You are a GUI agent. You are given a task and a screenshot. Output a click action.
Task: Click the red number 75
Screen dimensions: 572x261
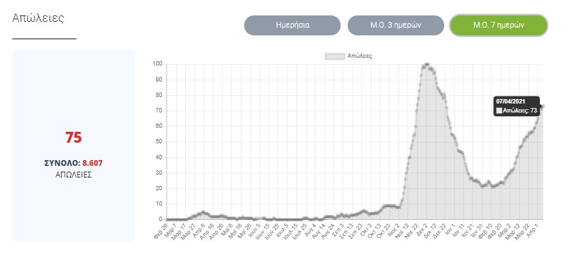pos(73,138)
